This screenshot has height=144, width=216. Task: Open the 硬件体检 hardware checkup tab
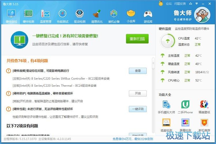pyautogui.click(x=11, y=16)
